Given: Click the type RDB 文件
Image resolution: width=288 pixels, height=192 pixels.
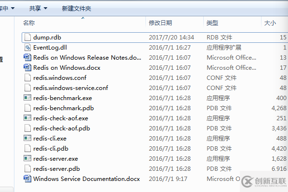Looking at the screenshot, I should coord(219,38).
